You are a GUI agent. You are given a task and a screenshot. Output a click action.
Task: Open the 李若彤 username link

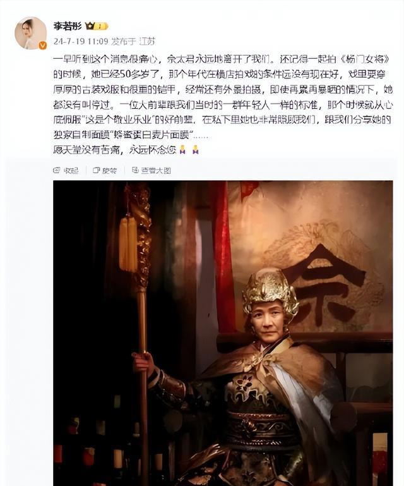click(67, 26)
